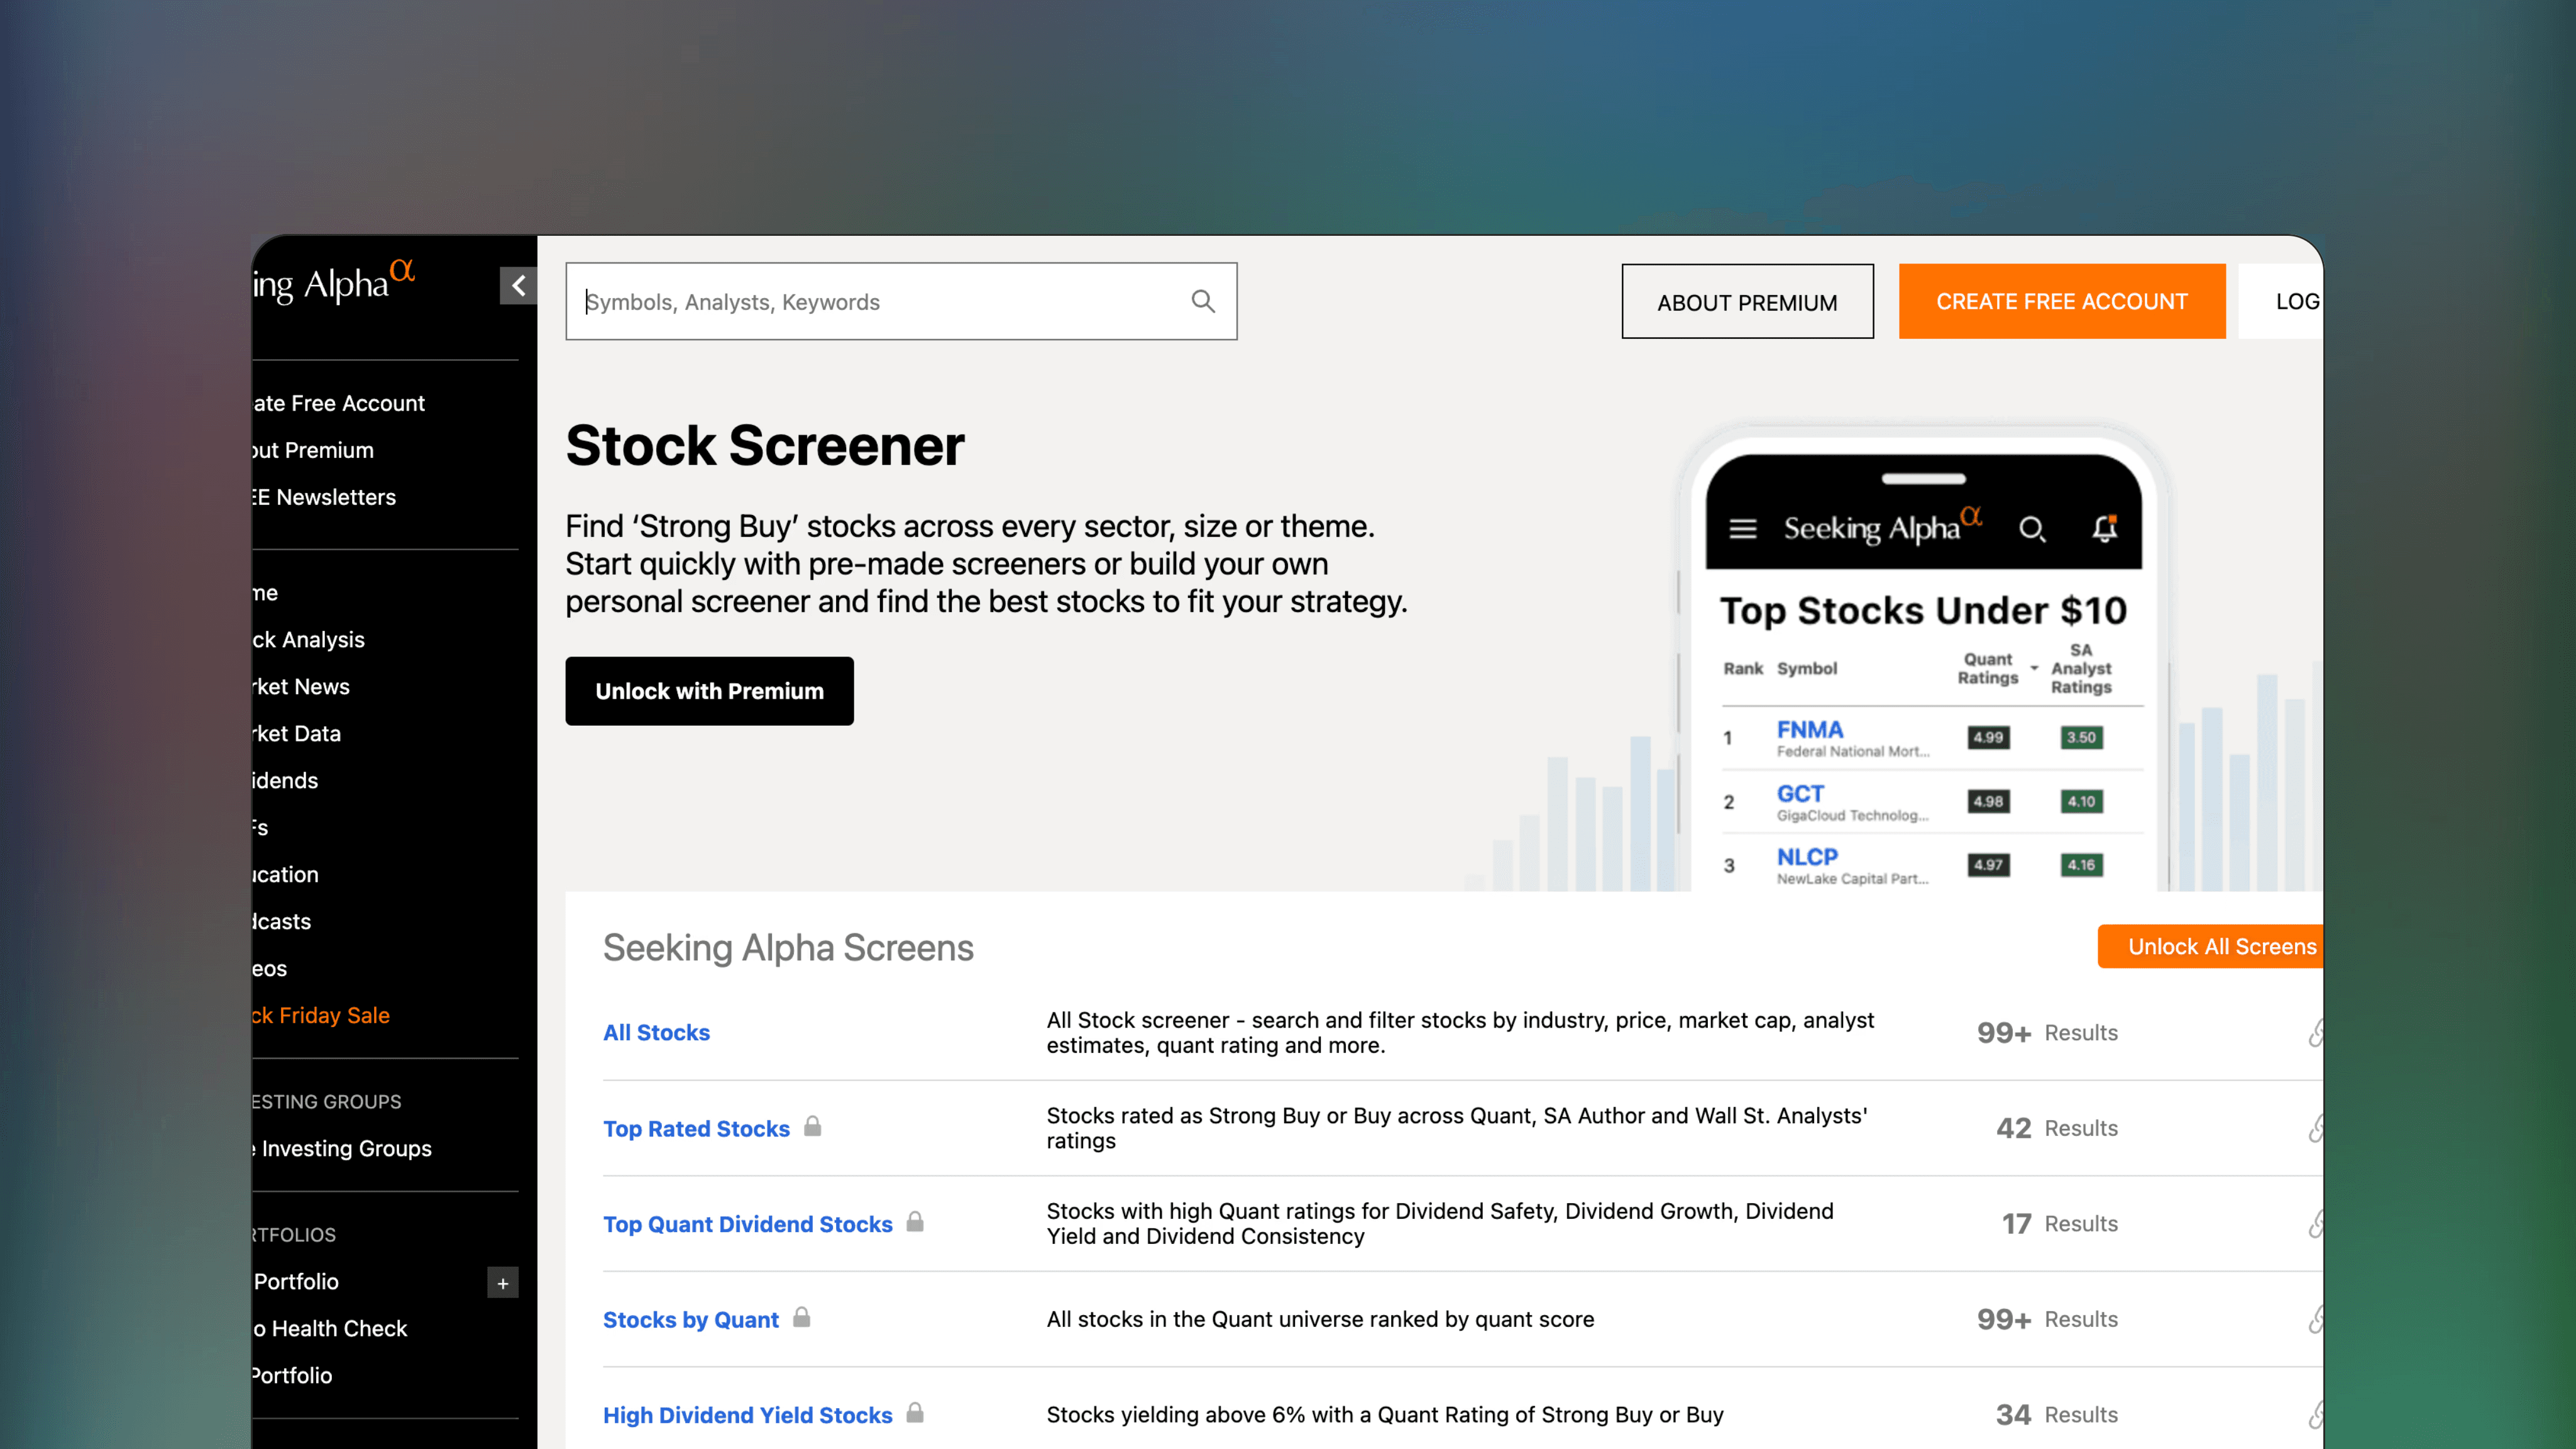Click inside the Symbols, Analysts, Keywords search field
The height and width of the screenshot is (1449, 2576).
[x=880, y=300]
